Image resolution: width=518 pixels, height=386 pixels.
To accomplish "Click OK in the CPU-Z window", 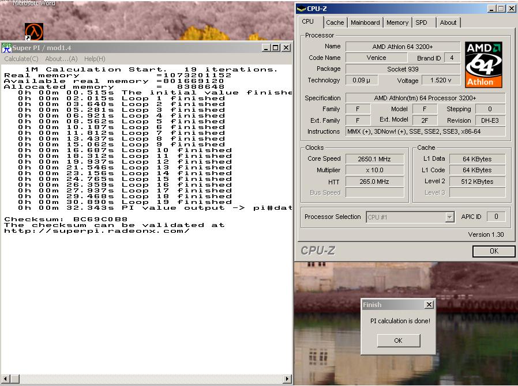I will pos(494,251).
